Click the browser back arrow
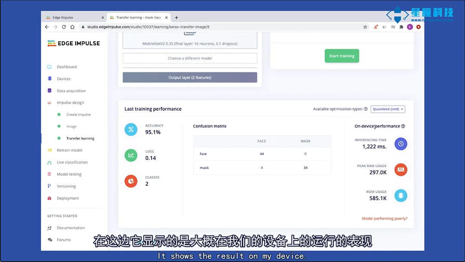The height and width of the screenshot is (262, 465). point(47,27)
